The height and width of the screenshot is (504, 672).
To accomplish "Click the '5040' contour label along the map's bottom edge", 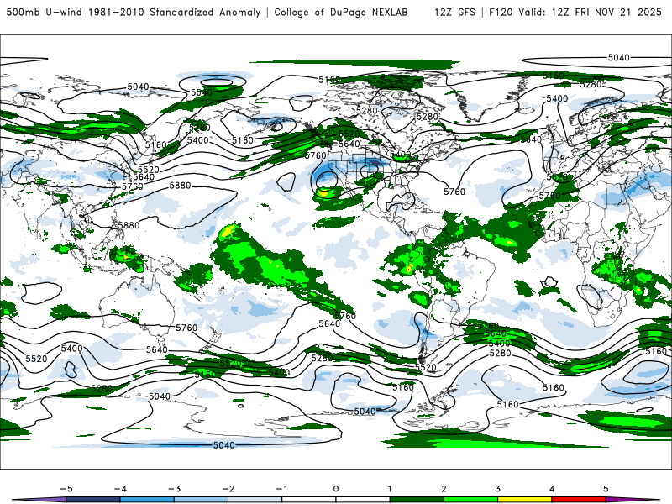I will [224, 445].
